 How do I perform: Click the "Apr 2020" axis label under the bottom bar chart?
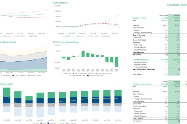pyautogui.click(x=29, y=120)
